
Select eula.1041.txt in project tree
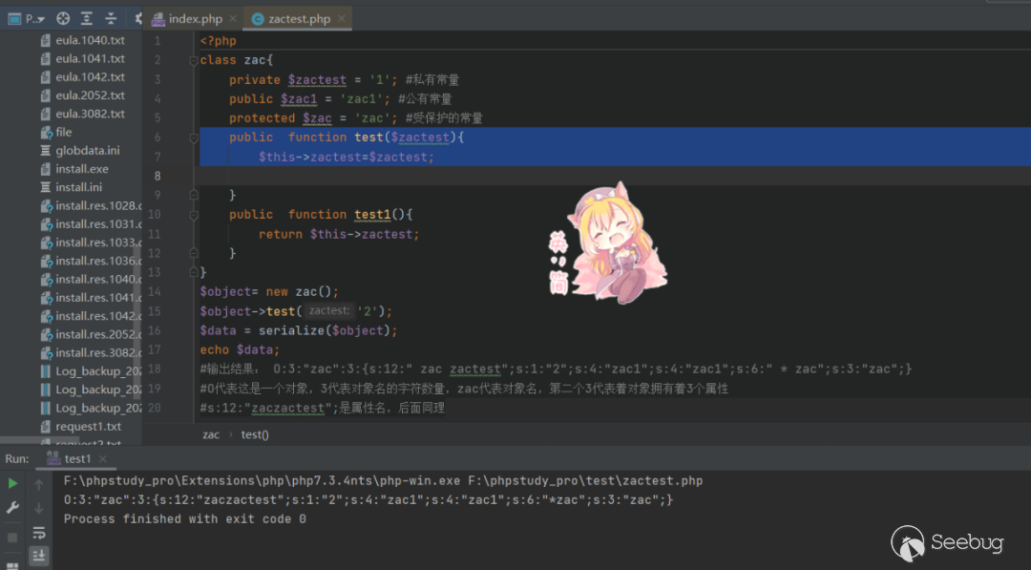(x=90, y=58)
